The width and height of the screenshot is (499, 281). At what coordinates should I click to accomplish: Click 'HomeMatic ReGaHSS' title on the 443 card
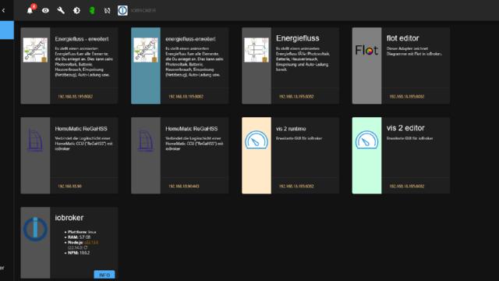192,129
